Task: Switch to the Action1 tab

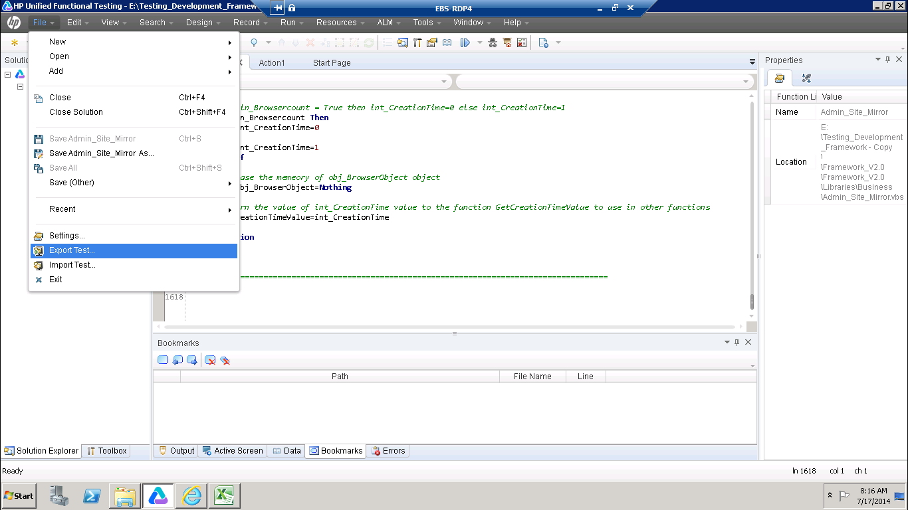Action: (x=273, y=62)
